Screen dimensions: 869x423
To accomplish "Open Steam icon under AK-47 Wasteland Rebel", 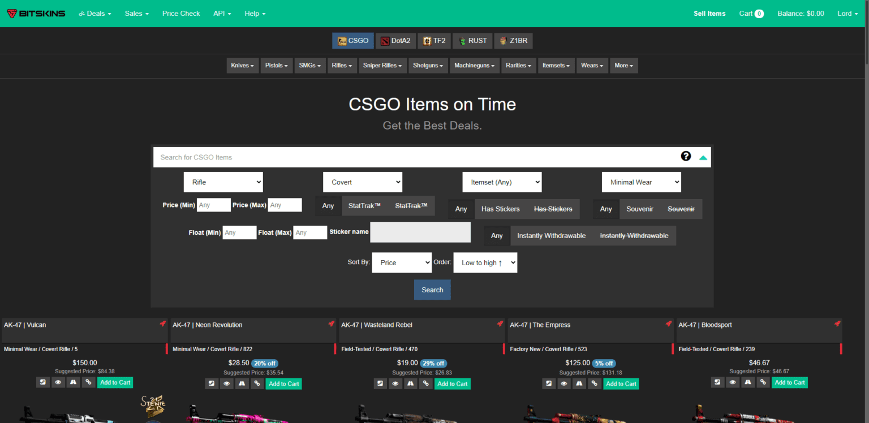I will [381, 383].
